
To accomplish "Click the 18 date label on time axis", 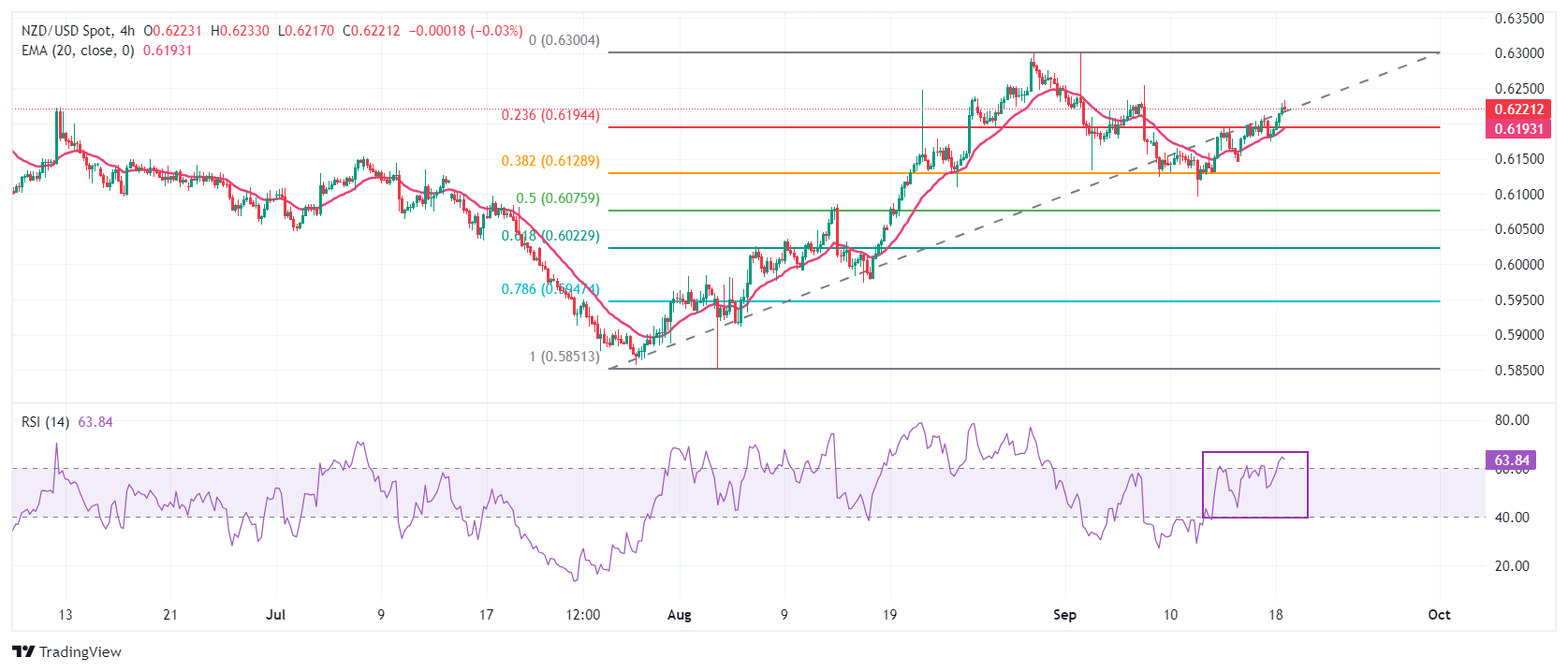I will pyautogui.click(x=1275, y=615).
